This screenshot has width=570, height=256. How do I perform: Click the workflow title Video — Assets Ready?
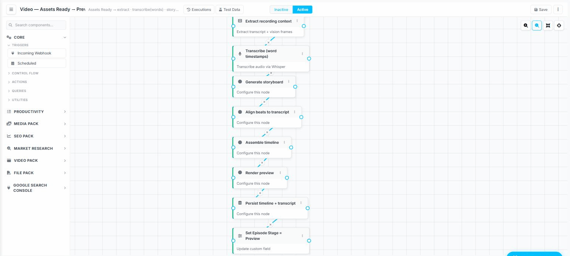pyautogui.click(x=53, y=9)
